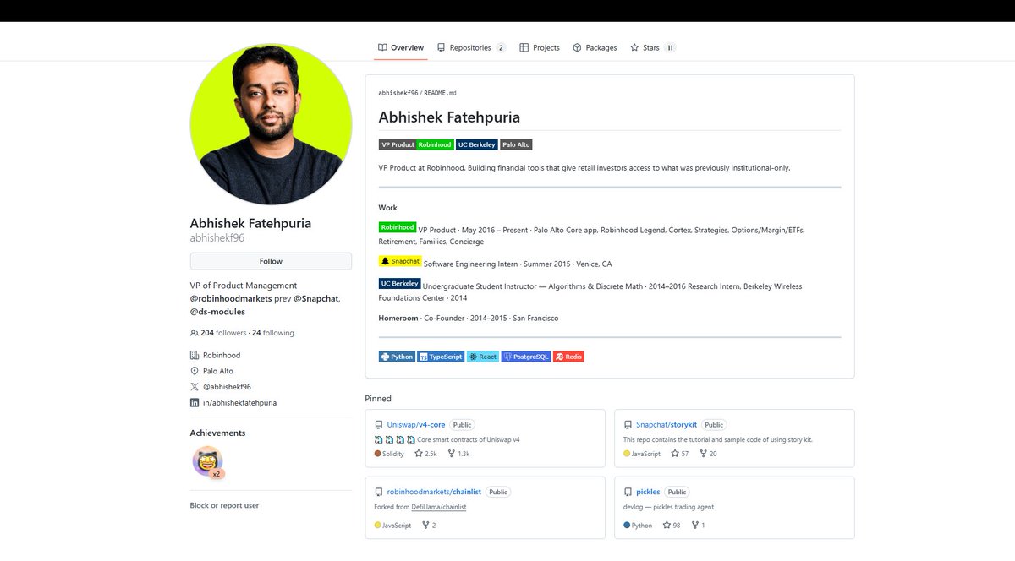Open the achievement badge marked x2

click(208, 462)
